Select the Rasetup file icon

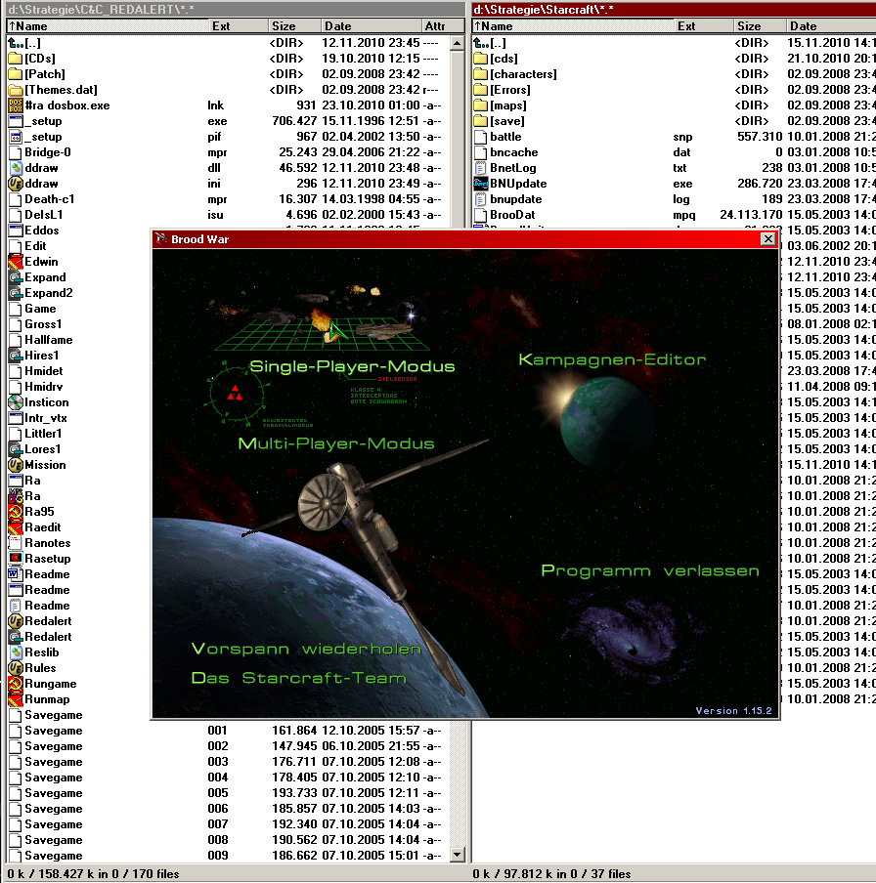pos(16,559)
